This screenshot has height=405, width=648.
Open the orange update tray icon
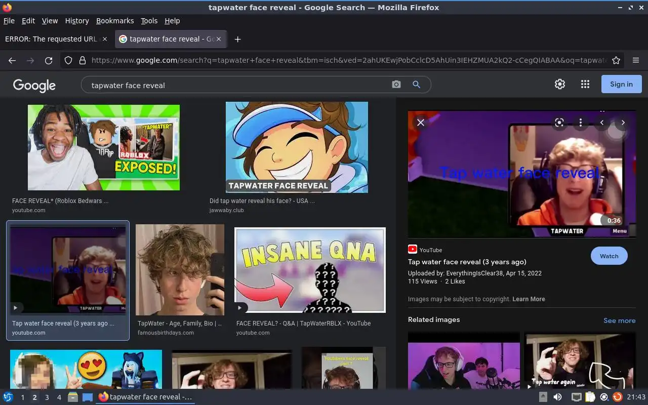[x=617, y=397]
